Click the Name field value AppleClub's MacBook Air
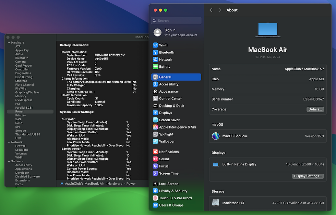This screenshot has width=336, height=215. (x=304, y=69)
